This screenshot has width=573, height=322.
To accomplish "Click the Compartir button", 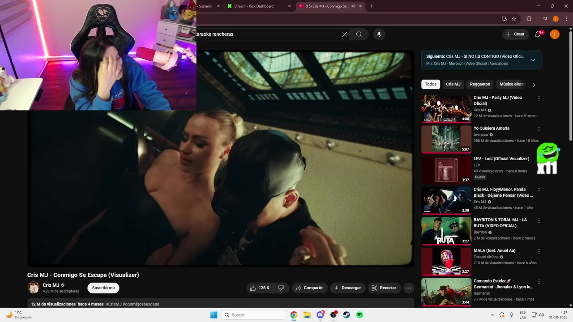I will [310, 288].
